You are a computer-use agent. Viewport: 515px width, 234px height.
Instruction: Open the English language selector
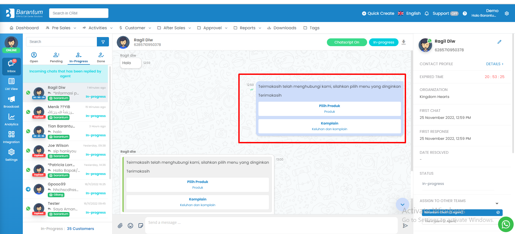pyautogui.click(x=409, y=13)
